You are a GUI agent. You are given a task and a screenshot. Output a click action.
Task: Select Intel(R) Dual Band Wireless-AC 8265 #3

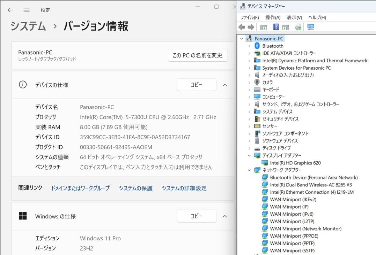[311, 185]
